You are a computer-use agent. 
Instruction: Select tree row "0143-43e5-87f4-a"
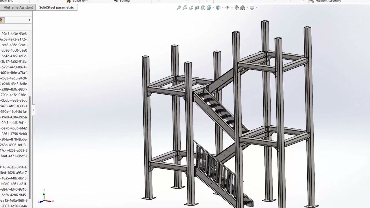[x=14, y=167]
